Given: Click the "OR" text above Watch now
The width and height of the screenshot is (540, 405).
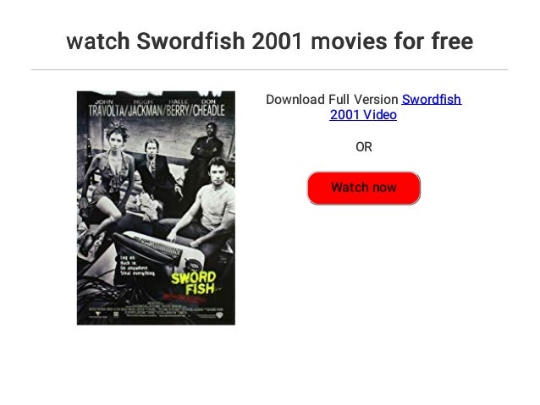Looking at the screenshot, I should coord(364,147).
